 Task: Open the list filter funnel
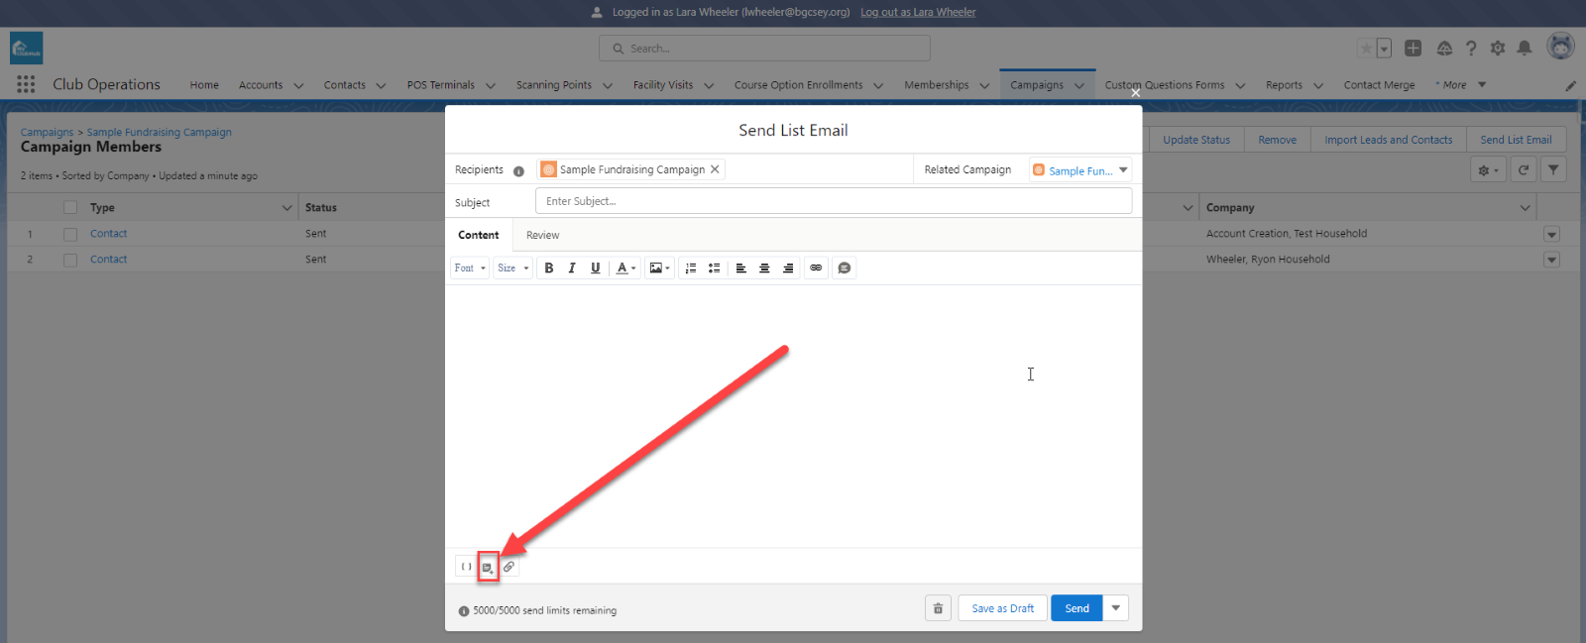pos(1553,169)
